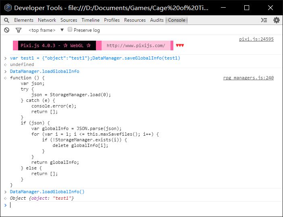
Task: Open the rpg_managers.js:240 source link
Action: click(x=248, y=78)
